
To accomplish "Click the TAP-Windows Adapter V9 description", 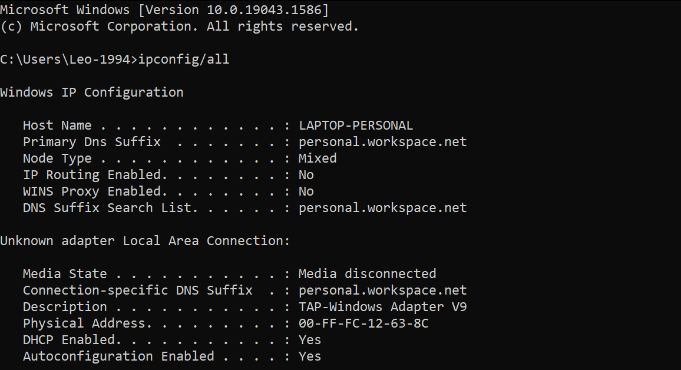I will click(382, 307).
